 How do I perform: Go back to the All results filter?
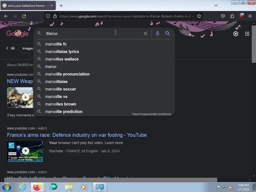coord(10,48)
